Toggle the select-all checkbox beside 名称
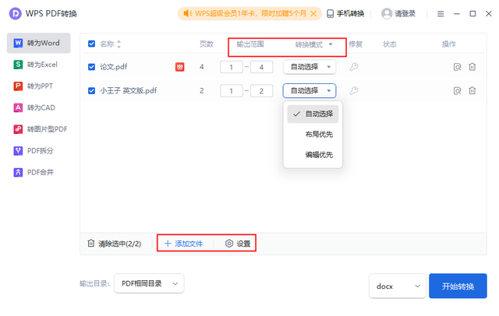 click(92, 44)
